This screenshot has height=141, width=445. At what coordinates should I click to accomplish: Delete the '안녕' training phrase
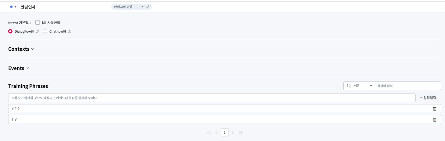[x=434, y=120]
